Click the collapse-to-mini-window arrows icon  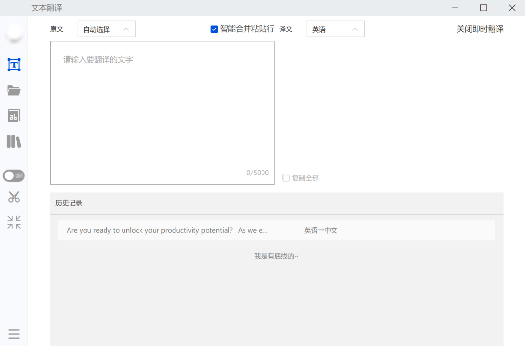[14, 222]
